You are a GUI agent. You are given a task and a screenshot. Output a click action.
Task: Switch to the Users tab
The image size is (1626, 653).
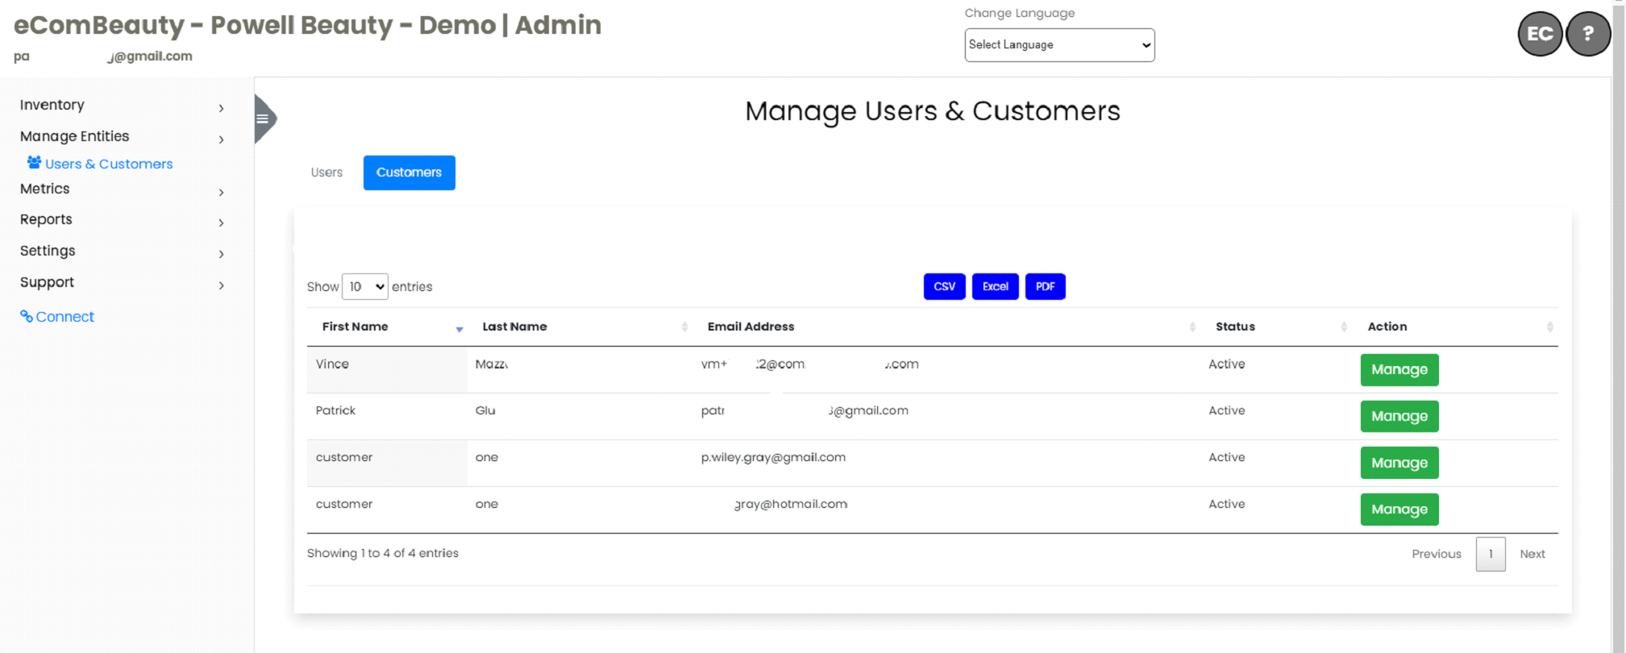(326, 173)
